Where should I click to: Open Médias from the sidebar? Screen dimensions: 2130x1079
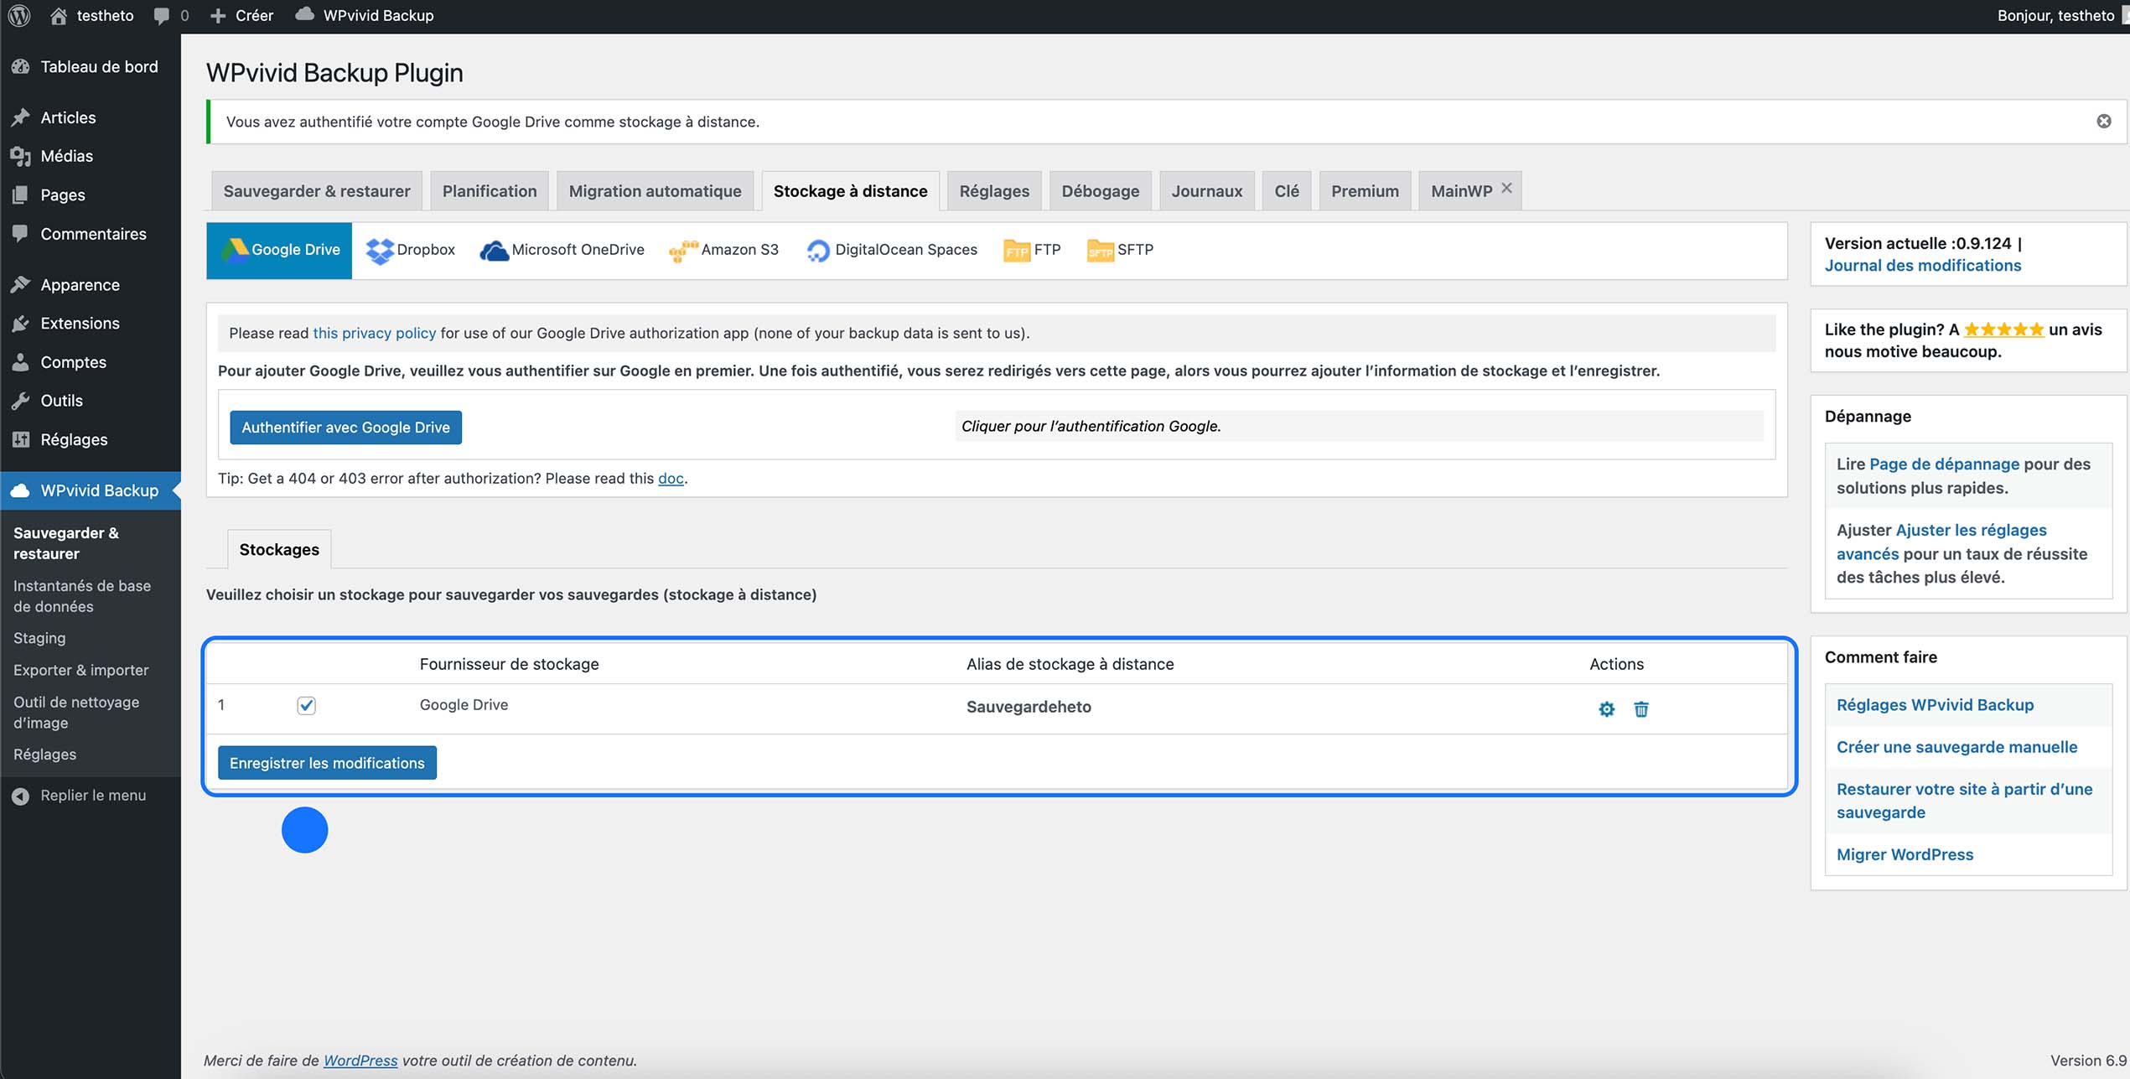pos(66,156)
